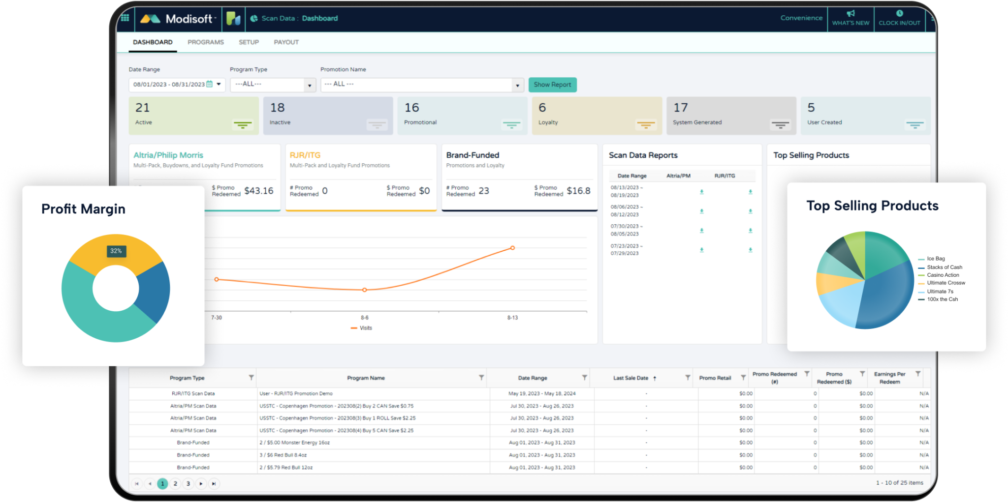Open the Payout tab
This screenshot has width=1008, height=502.
click(286, 42)
